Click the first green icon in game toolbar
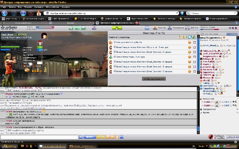This screenshot has height=149, width=239. [71, 28]
